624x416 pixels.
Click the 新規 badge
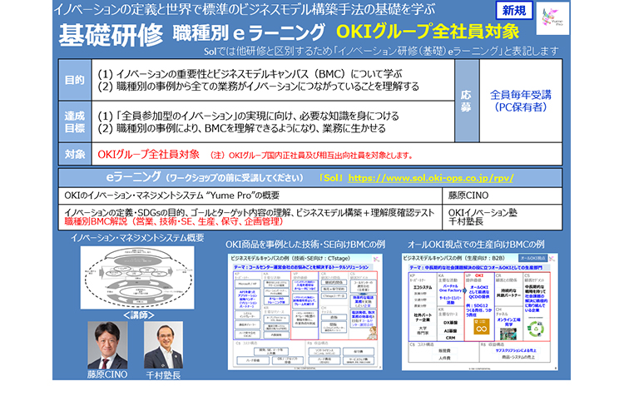click(514, 10)
